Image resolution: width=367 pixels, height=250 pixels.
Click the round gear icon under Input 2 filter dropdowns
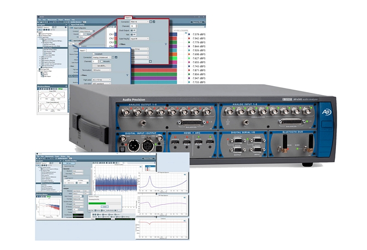point(150,61)
